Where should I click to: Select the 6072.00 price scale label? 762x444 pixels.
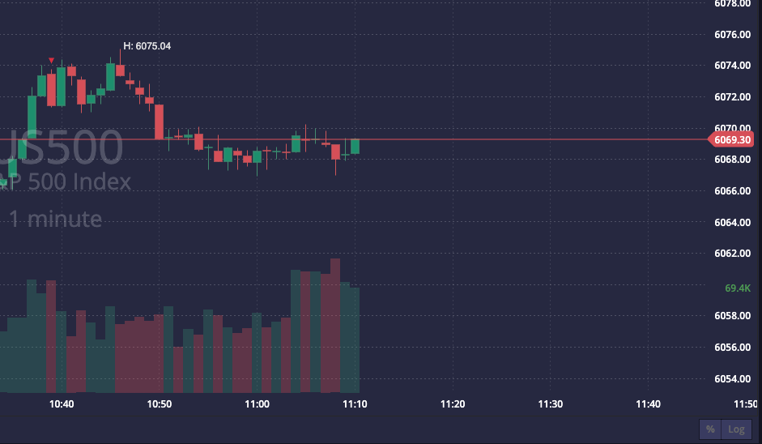click(x=733, y=97)
